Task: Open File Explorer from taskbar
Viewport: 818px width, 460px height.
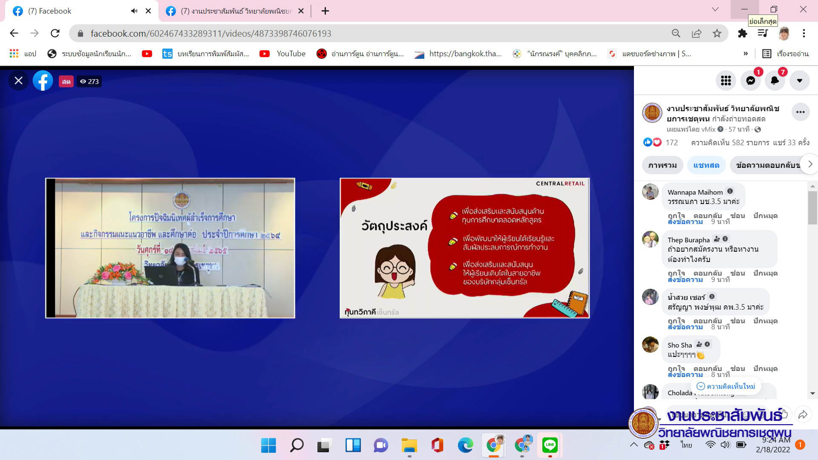Action: pos(409,446)
